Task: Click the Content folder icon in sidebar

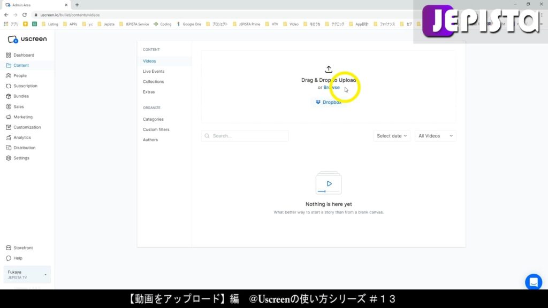Action: [9, 65]
